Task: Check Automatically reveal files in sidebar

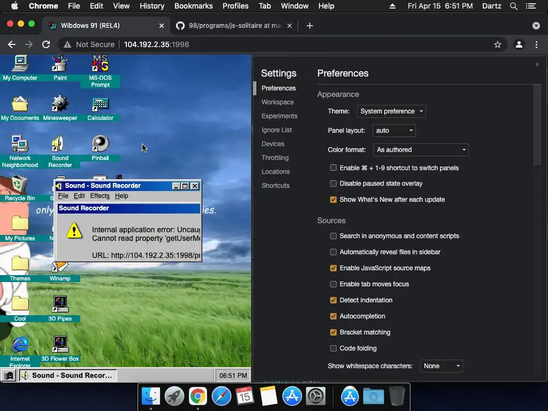Action: (333, 252)
